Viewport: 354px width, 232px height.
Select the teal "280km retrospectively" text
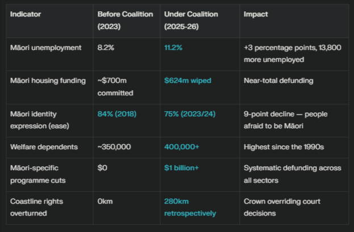click(x=190, y=207)
